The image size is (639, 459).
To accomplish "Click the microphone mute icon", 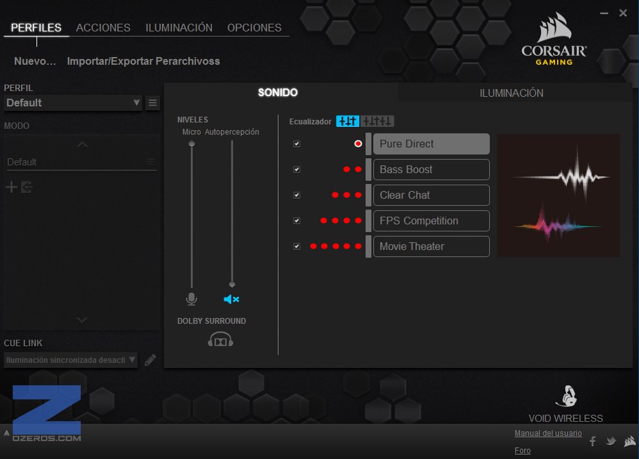I will (192, 299).
